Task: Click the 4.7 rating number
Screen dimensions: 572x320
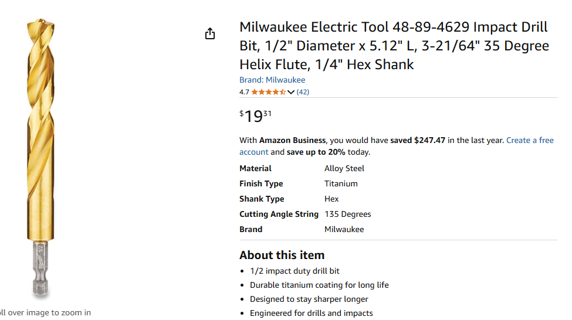Action: (x=244, y=92)
